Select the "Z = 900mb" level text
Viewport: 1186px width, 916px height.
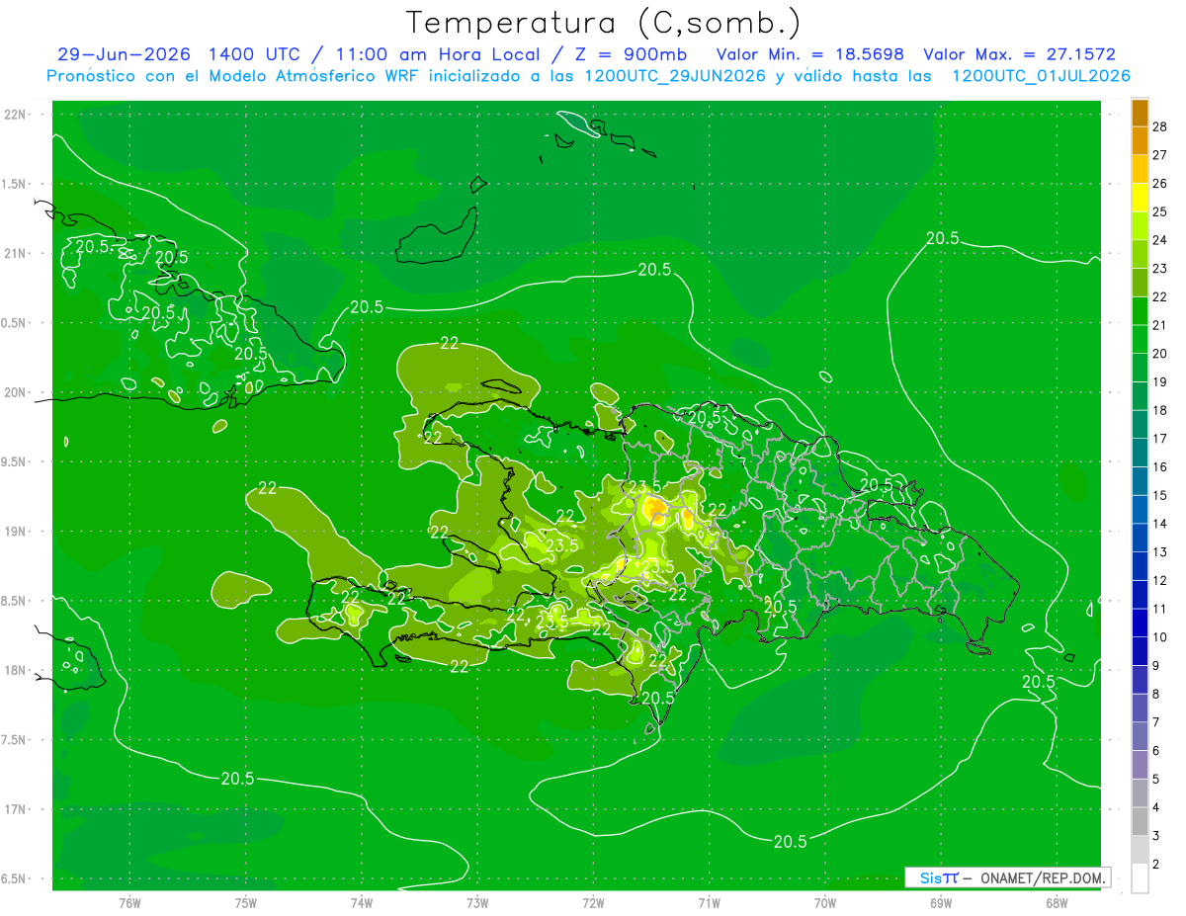coord(631,54)
